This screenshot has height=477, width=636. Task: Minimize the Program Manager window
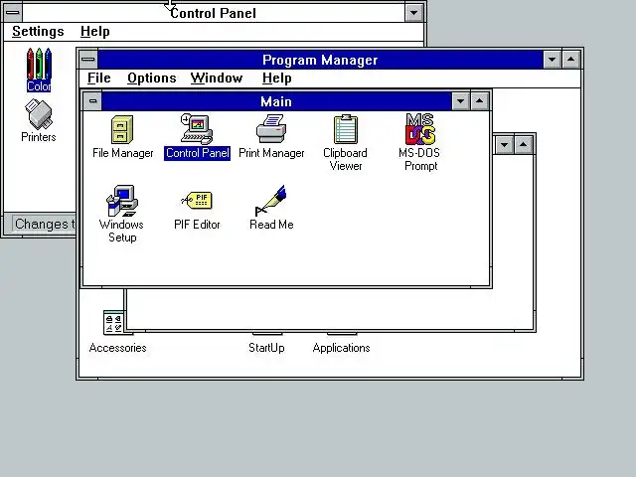[x=553, y=60]
